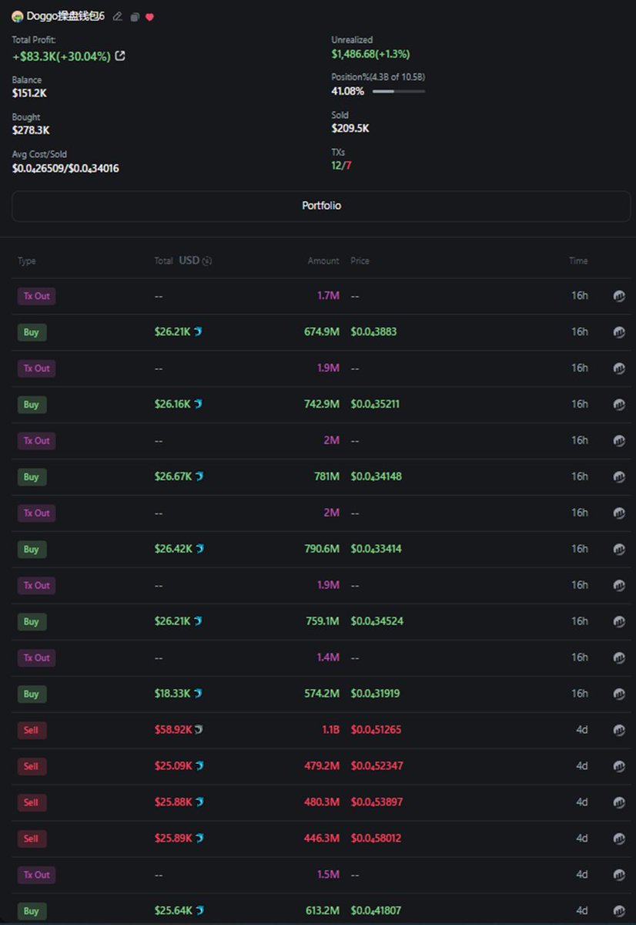Click the $1,486.68(+1.3%) unrealized value
Screen dimensions: 636x925
[x=370, y=54]
